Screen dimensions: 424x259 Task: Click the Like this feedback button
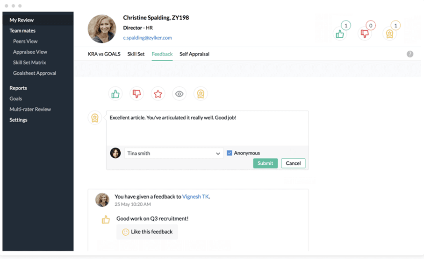(x=147, y=232)
